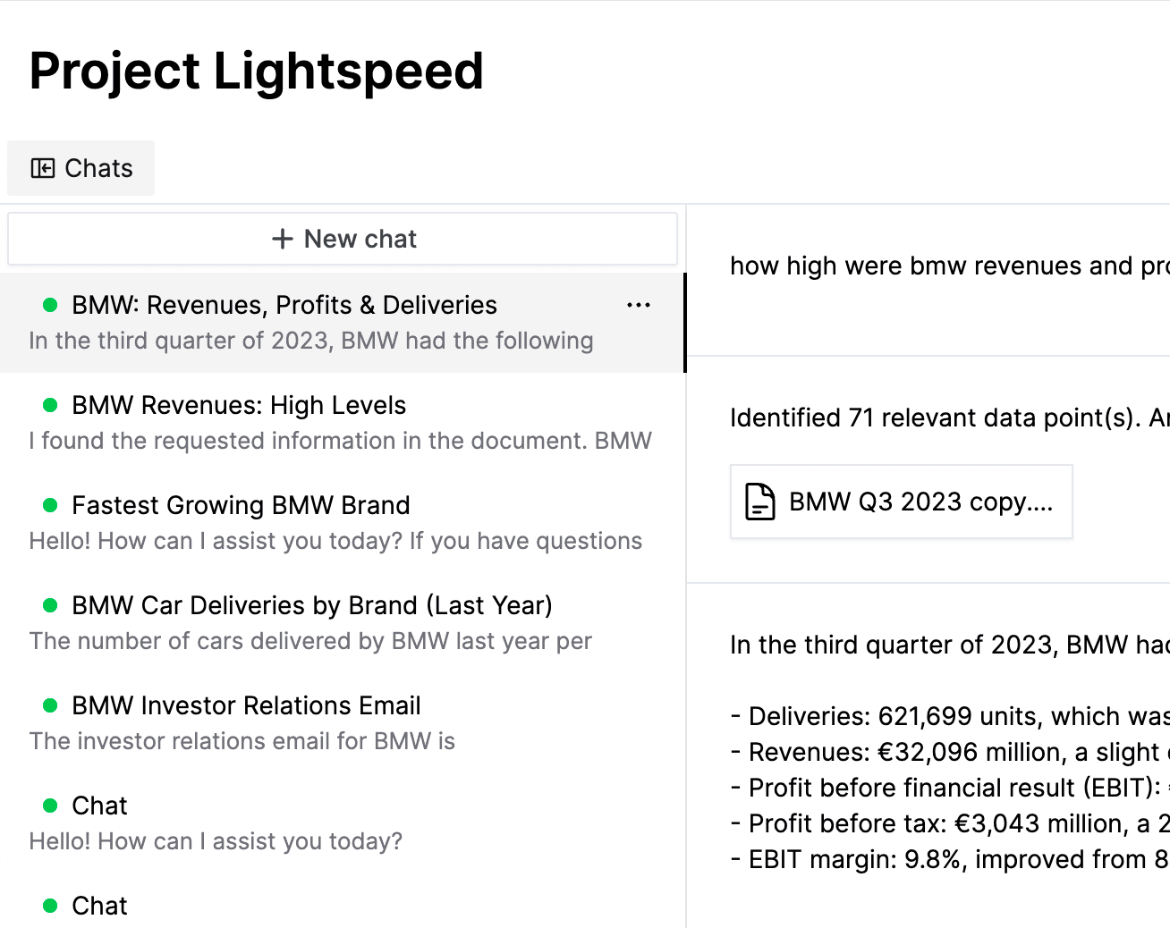Open the Chat with 'Hello! How can I assist' preview

pyautogui.click(x=216, y=823)
